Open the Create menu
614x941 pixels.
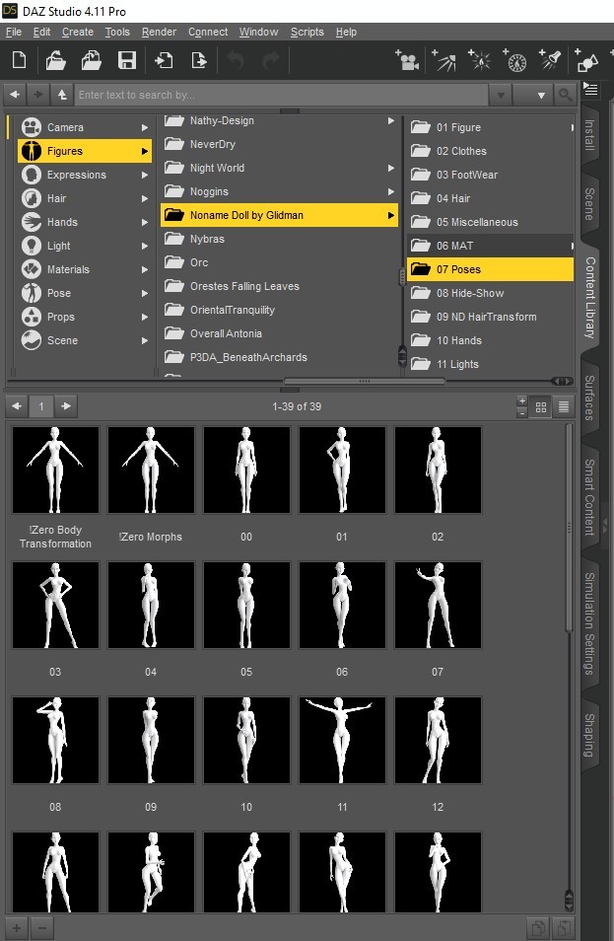coord(78,32)
